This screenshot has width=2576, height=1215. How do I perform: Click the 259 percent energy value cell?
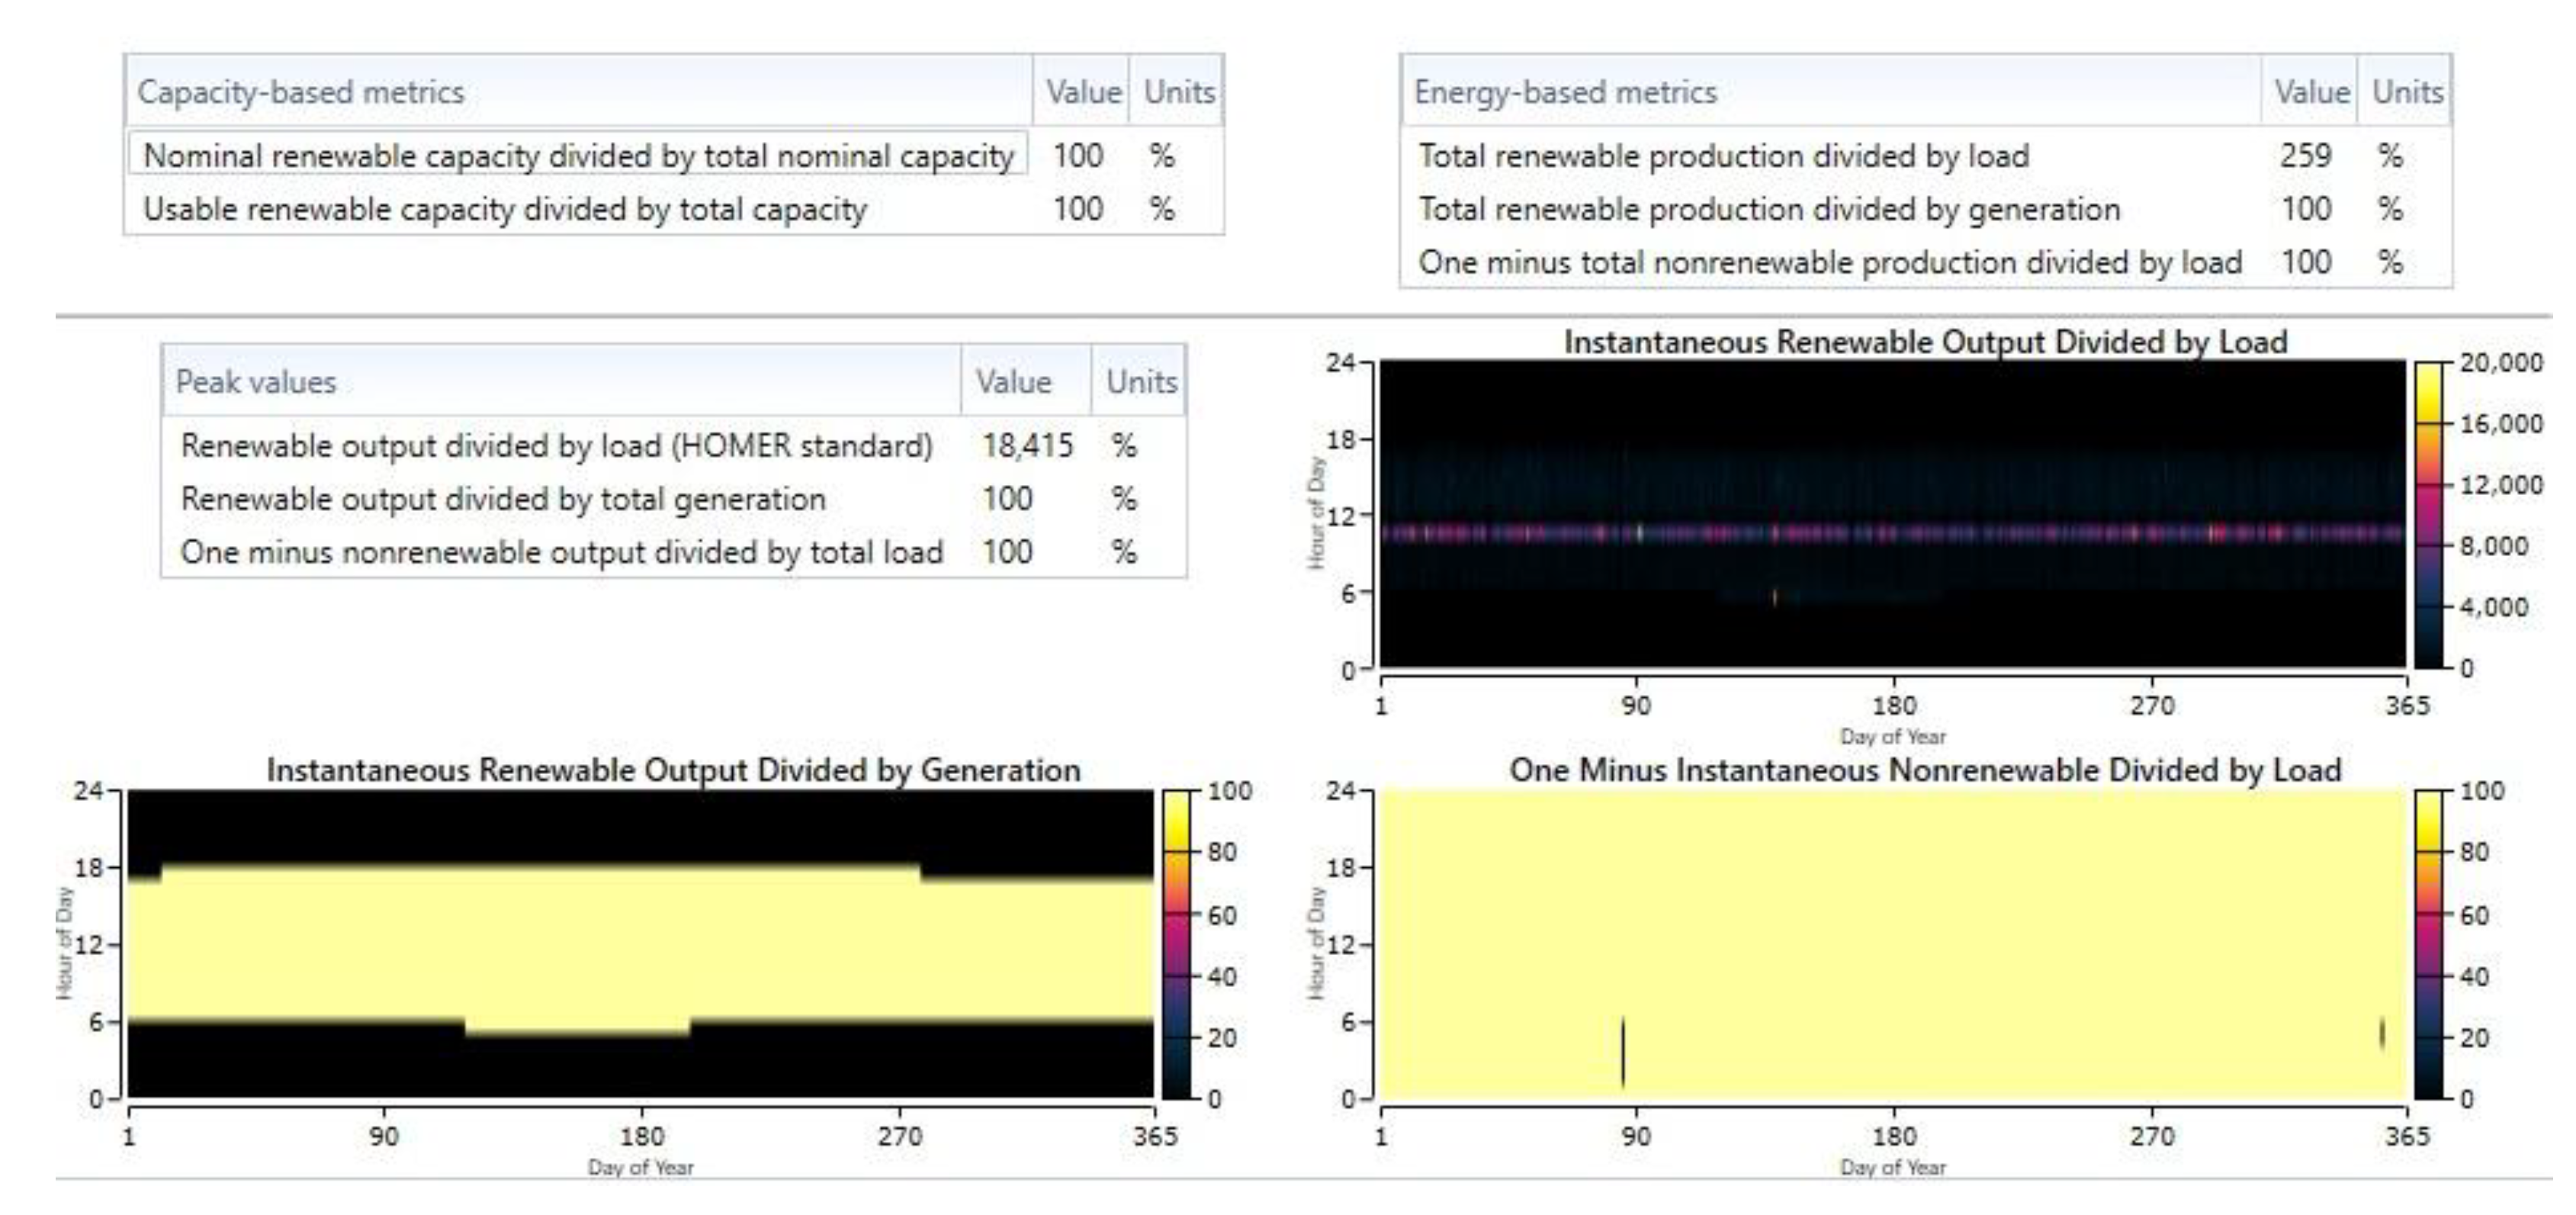click(2305, 156)
